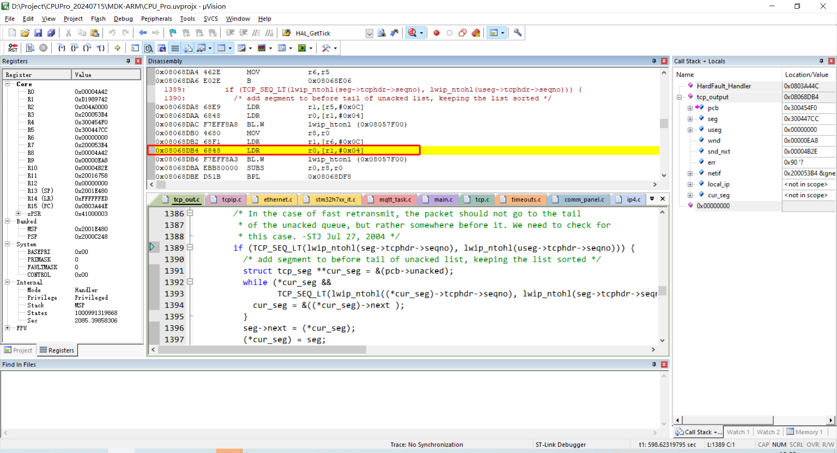
Task: Switch to the mqtt_task.c tab
Action: pos(391,199)
